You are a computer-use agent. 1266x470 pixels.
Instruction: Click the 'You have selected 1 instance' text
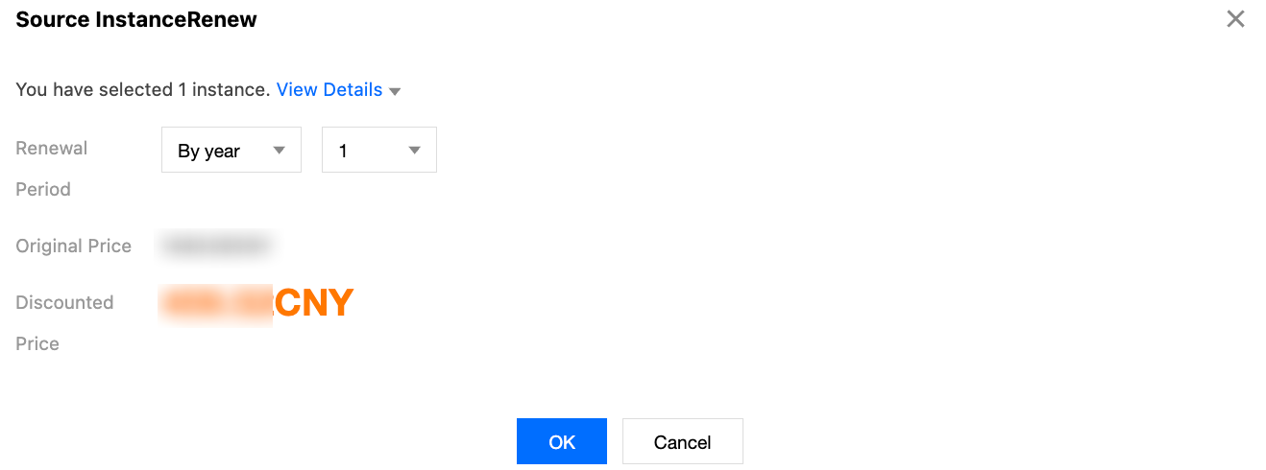(142, 90)
